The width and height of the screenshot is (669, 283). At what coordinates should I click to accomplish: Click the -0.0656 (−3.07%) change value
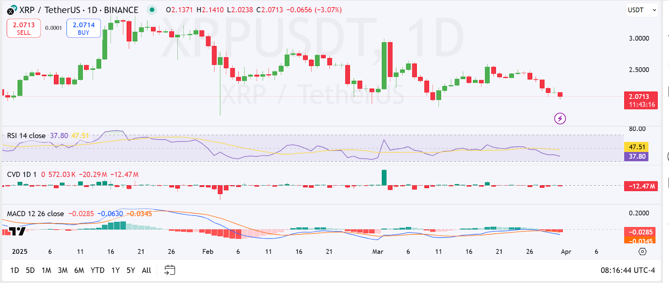pyautogui.click(x=314, y=10)
